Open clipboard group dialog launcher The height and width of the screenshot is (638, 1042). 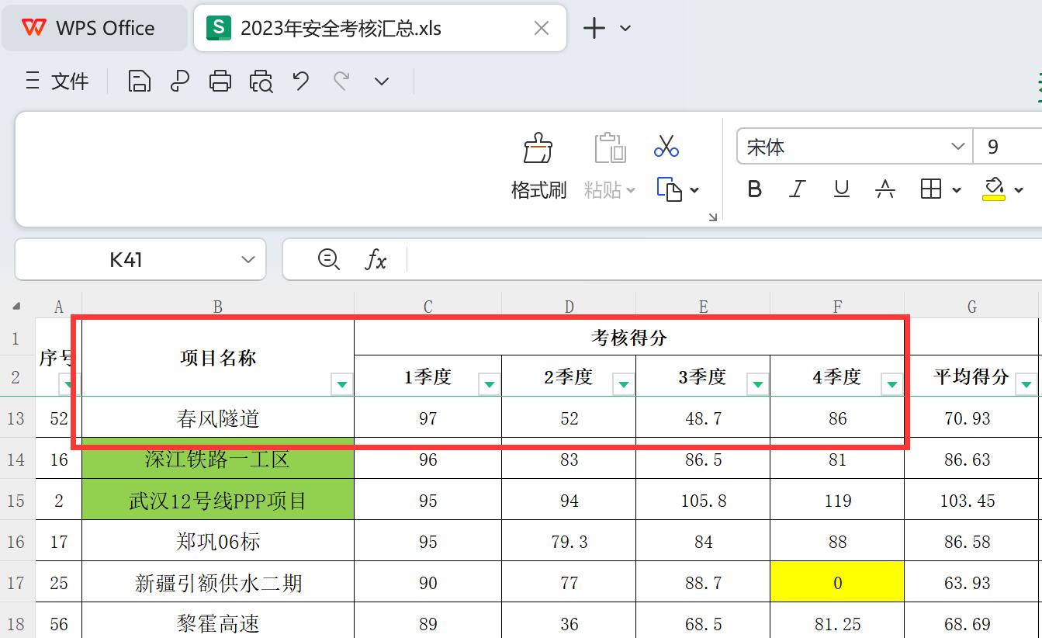pos(712,217)
